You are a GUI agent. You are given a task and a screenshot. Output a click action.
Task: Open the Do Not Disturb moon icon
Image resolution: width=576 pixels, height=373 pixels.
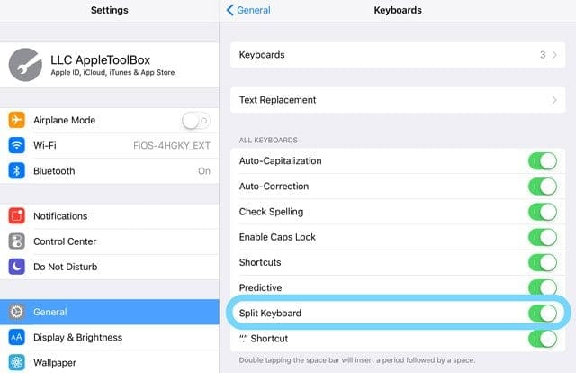(16, 267)
